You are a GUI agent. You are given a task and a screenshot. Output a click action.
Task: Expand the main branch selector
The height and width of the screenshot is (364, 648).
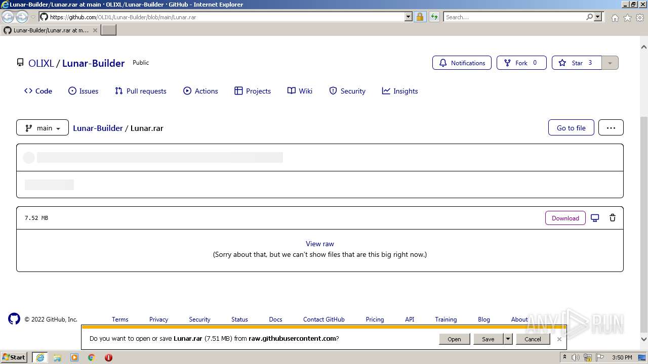[x=43, y=128]
